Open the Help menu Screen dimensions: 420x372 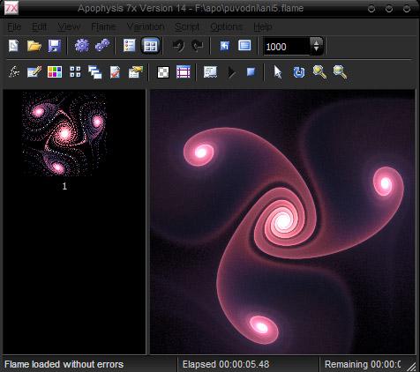click(263, 27)
